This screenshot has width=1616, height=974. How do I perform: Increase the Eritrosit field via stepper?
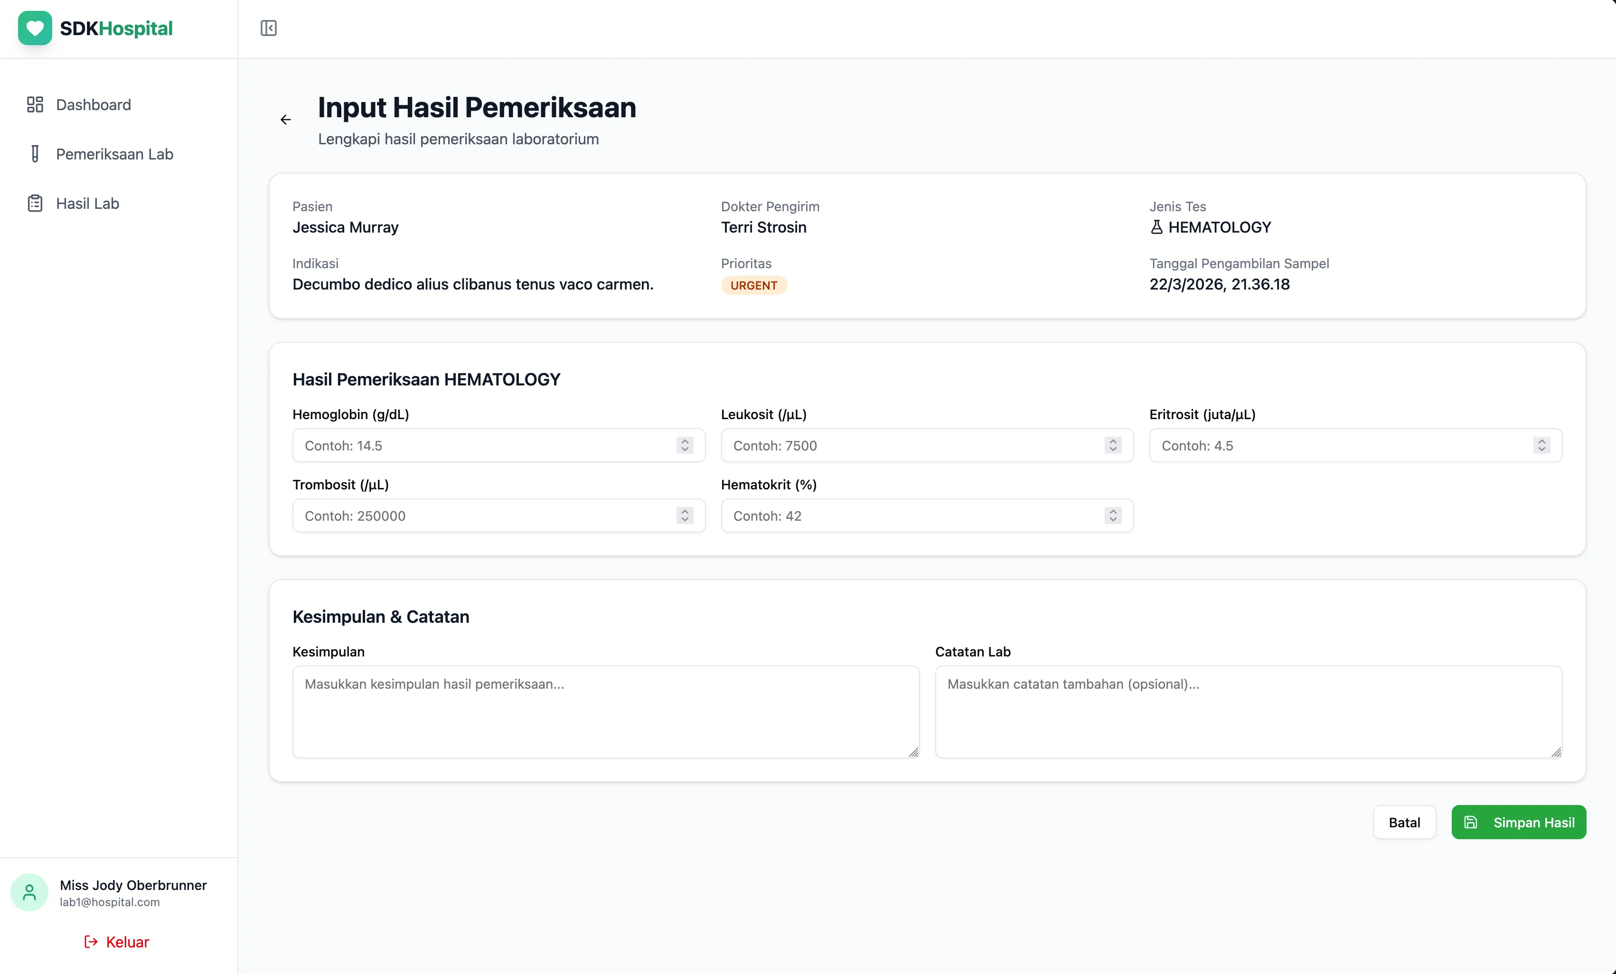coord(1541,441)
